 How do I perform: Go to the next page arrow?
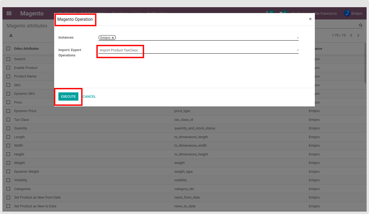358,35
